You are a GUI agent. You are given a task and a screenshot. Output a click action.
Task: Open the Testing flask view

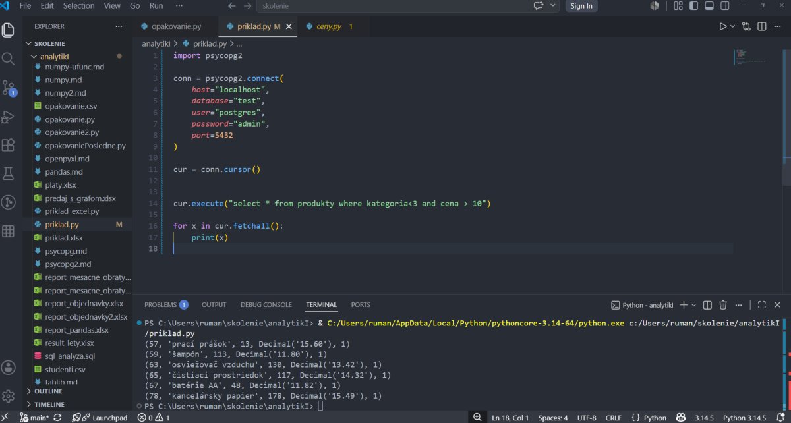click(x=9, y=173)
